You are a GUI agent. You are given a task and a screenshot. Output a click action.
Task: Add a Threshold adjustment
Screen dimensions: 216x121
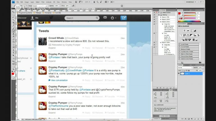(x=190, y=40)
